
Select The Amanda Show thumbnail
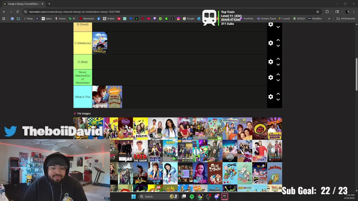(x=275, y=128)
